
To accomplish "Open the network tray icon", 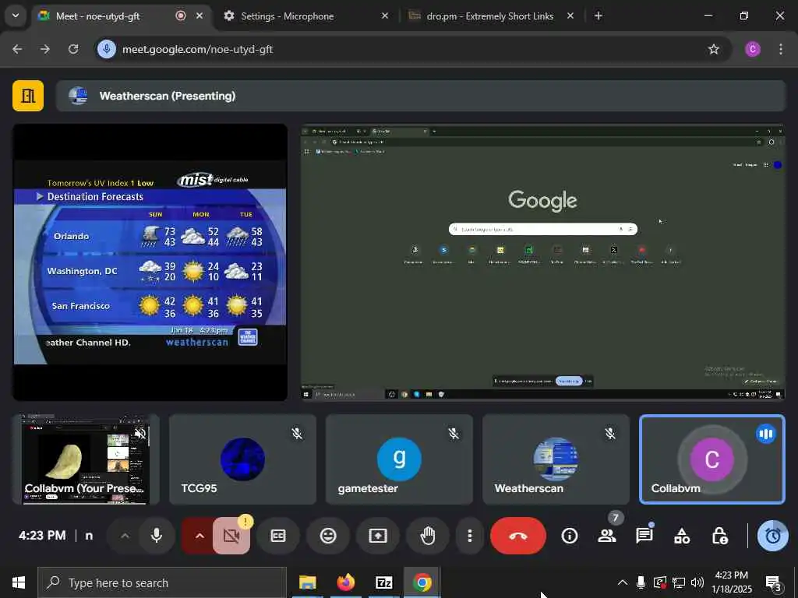I will tap(679, 582).
